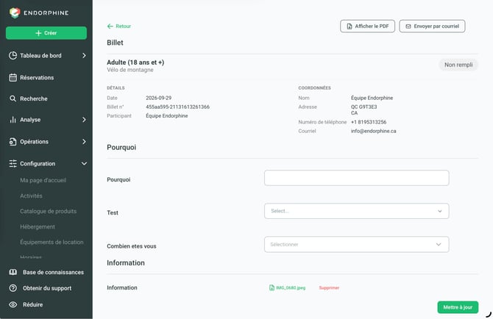Screen dimensions: 493x319
Task: Open the Analyse bar chart icon
Action: click(13, 120)
